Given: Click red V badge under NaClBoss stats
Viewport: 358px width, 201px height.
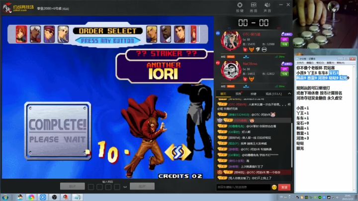Looking at the screenshot, I should pyautogui.click(x=245, y=79).
